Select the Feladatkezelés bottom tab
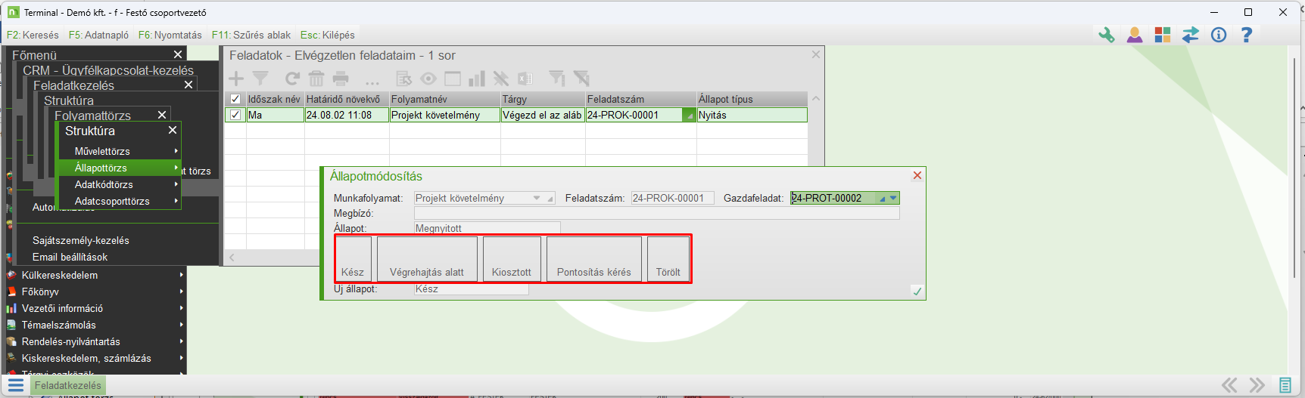This screenshot has width=1305, height=398. click(x=67, y=385)
